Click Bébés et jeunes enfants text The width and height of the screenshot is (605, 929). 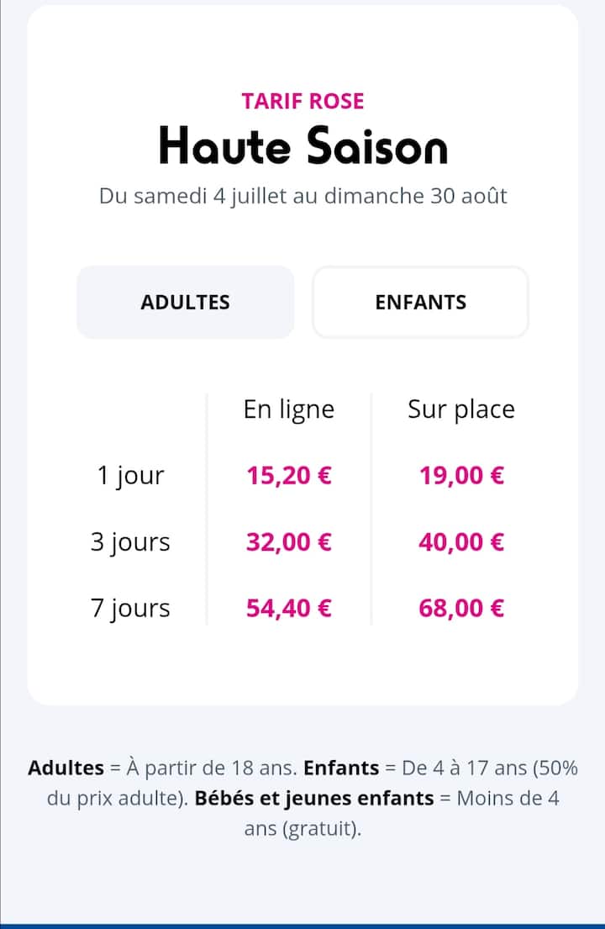click(x=314, y=798)
